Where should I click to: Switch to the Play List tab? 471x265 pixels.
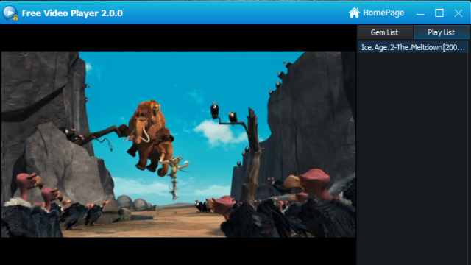[x=441, y=32]
